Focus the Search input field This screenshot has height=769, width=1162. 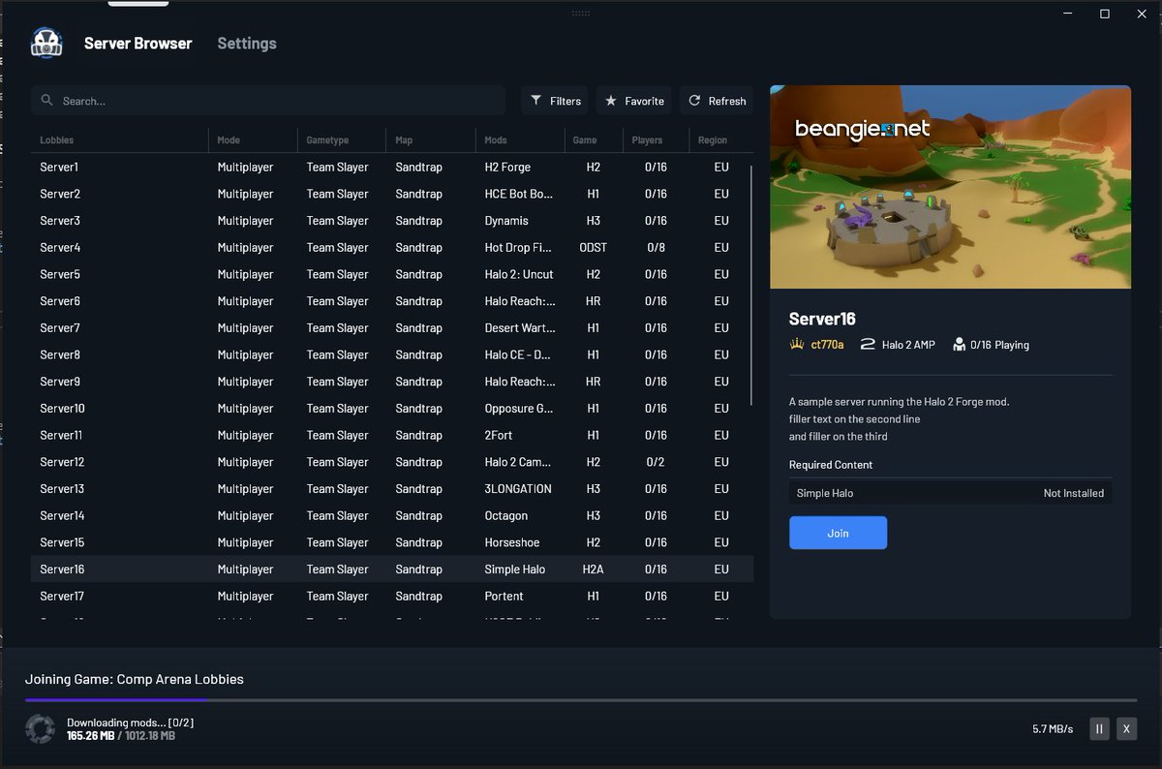pos(268,101)
